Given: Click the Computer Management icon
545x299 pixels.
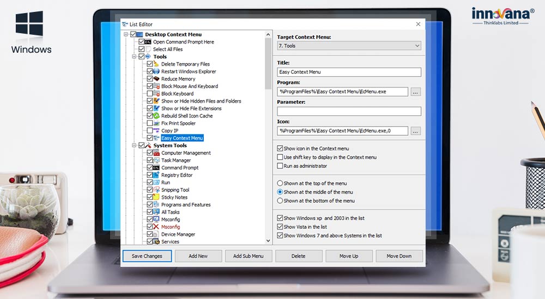Looking at the screenshot, I should click(x=156, y=153).
